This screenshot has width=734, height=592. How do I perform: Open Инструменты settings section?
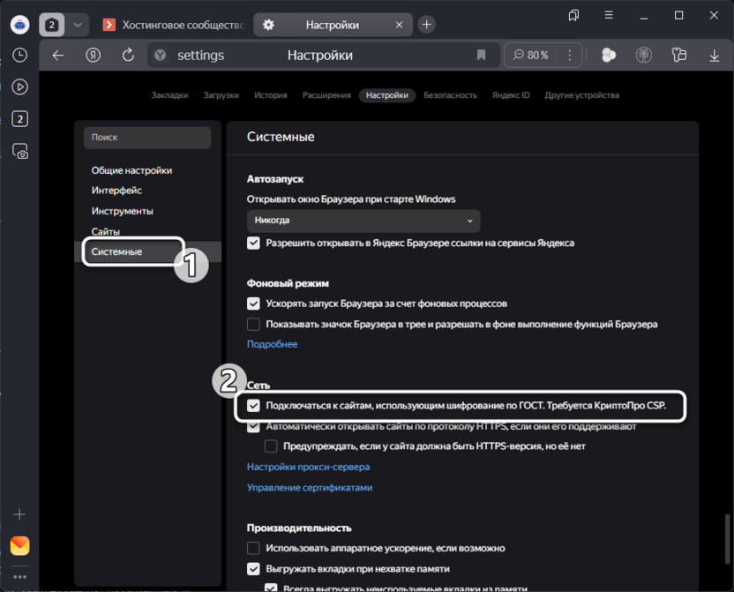(x=122, y=211)
